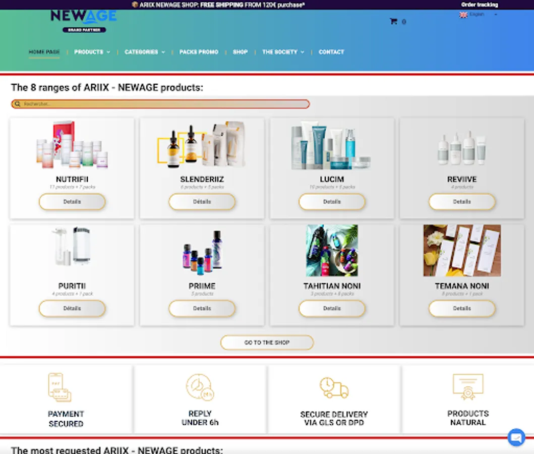
Task: Click the delivery truck icon
Action: point(334,387)
